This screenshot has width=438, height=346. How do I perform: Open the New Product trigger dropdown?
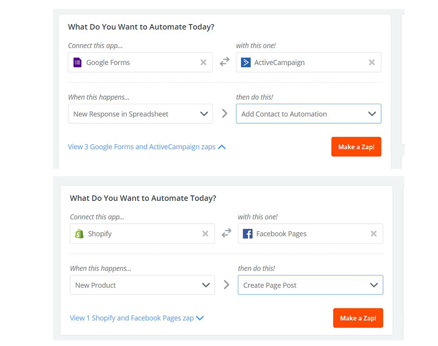point(142,285)
